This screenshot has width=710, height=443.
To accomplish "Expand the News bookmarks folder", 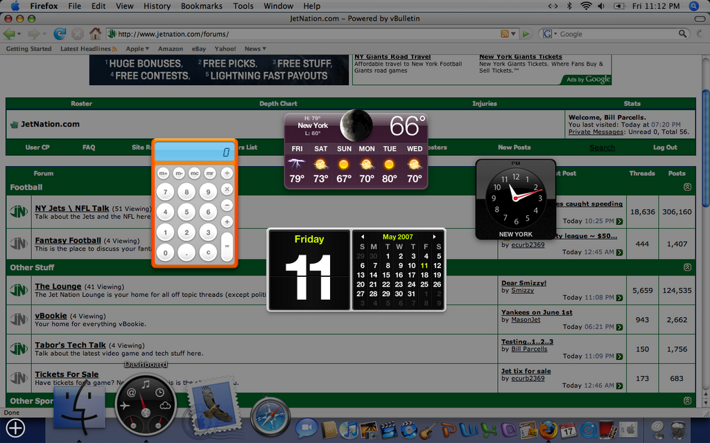I will point(255,49).
